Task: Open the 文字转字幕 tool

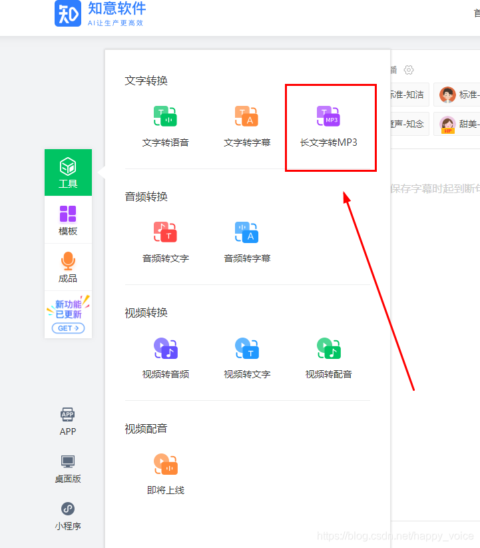Action: point(247,127)
